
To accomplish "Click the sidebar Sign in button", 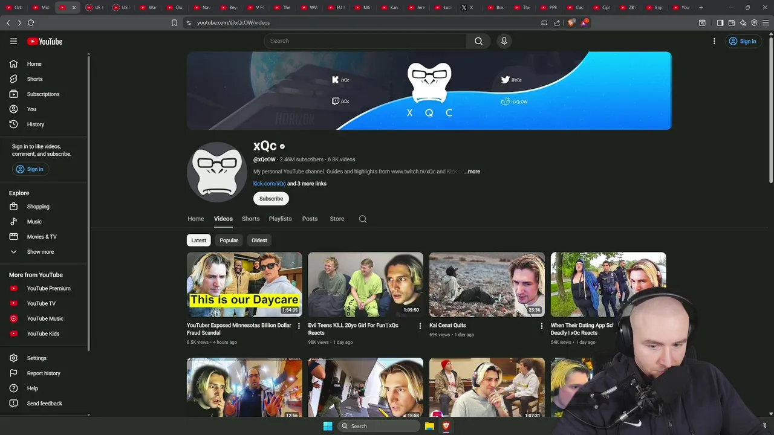I will point(30,169).
